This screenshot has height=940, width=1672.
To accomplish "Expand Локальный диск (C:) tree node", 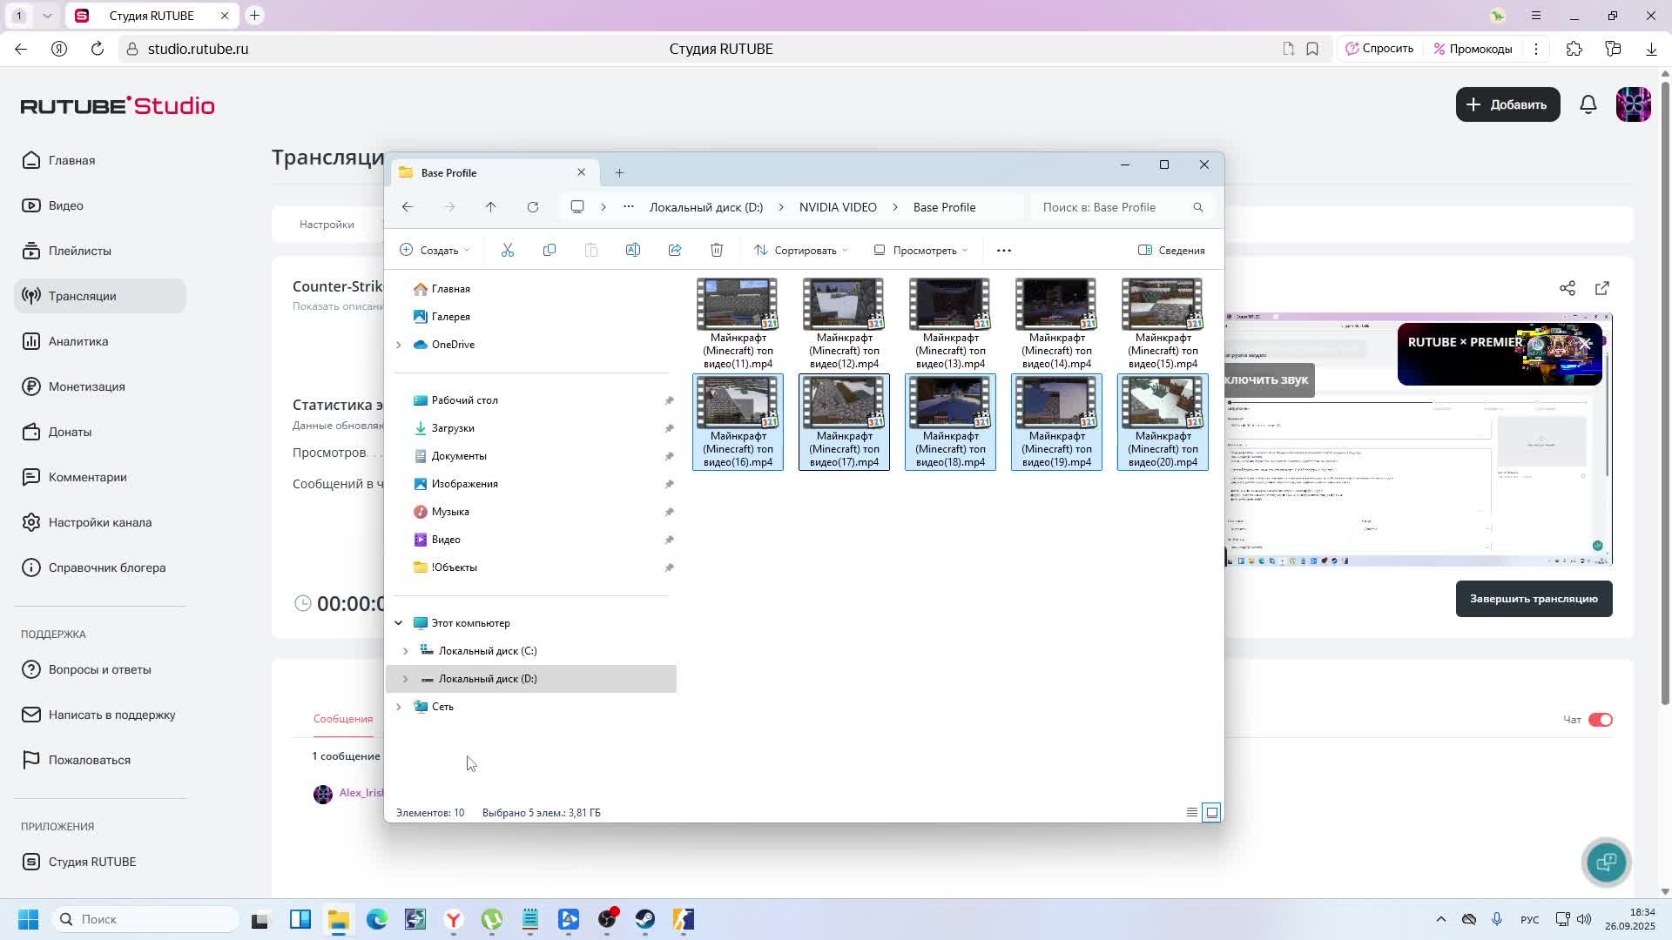I will pos(405,651).
